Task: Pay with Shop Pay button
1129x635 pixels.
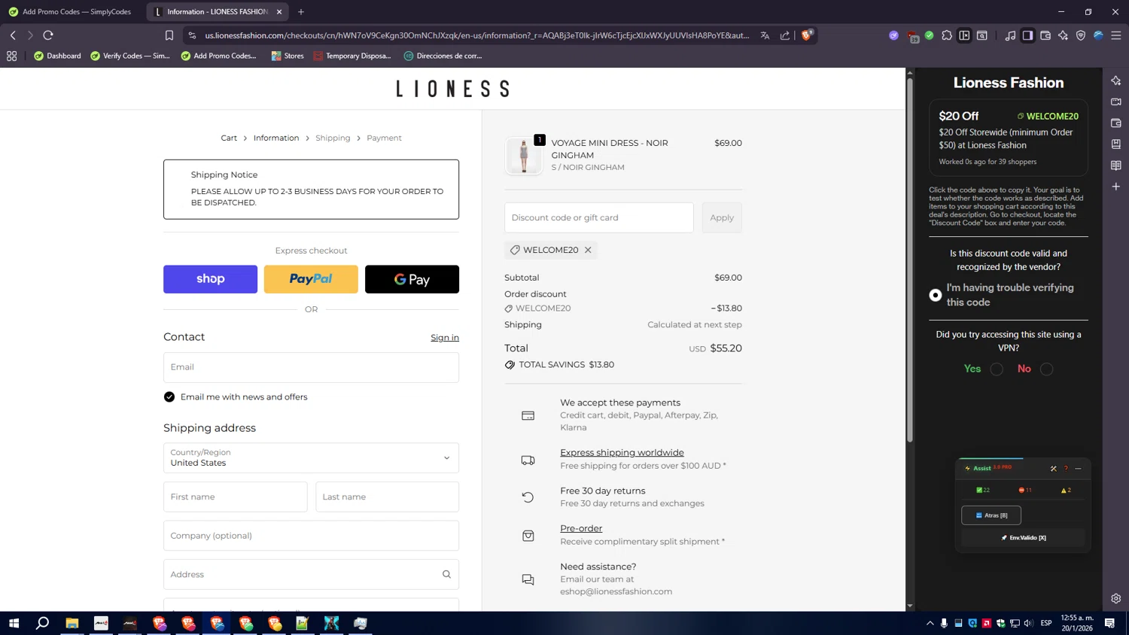Action: tap(210, 279)
